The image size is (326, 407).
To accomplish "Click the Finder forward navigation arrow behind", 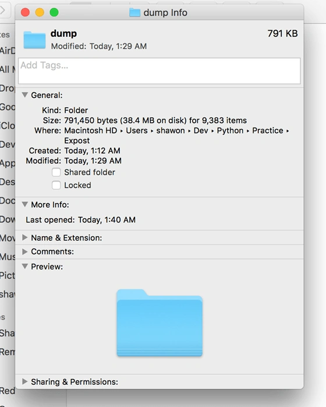I will [x=2, y=10].
